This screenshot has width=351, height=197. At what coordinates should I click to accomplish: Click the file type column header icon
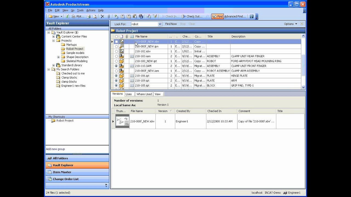[x=121, y=36]
